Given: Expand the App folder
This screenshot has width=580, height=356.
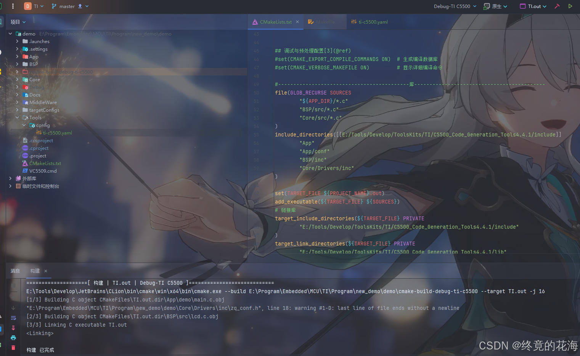Looking at the screenshot, I should coord(17,56).
